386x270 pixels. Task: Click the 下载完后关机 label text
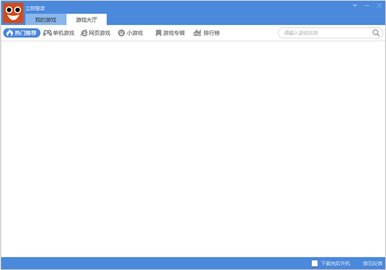pos(335,264)
